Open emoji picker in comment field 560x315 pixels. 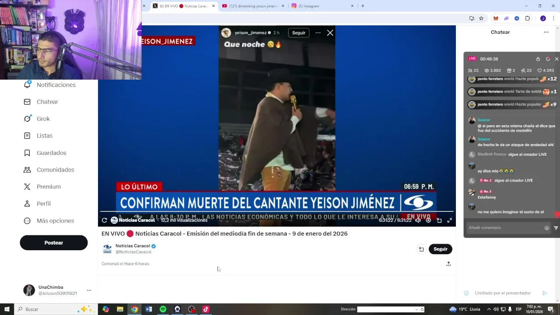tap(547, 228)
